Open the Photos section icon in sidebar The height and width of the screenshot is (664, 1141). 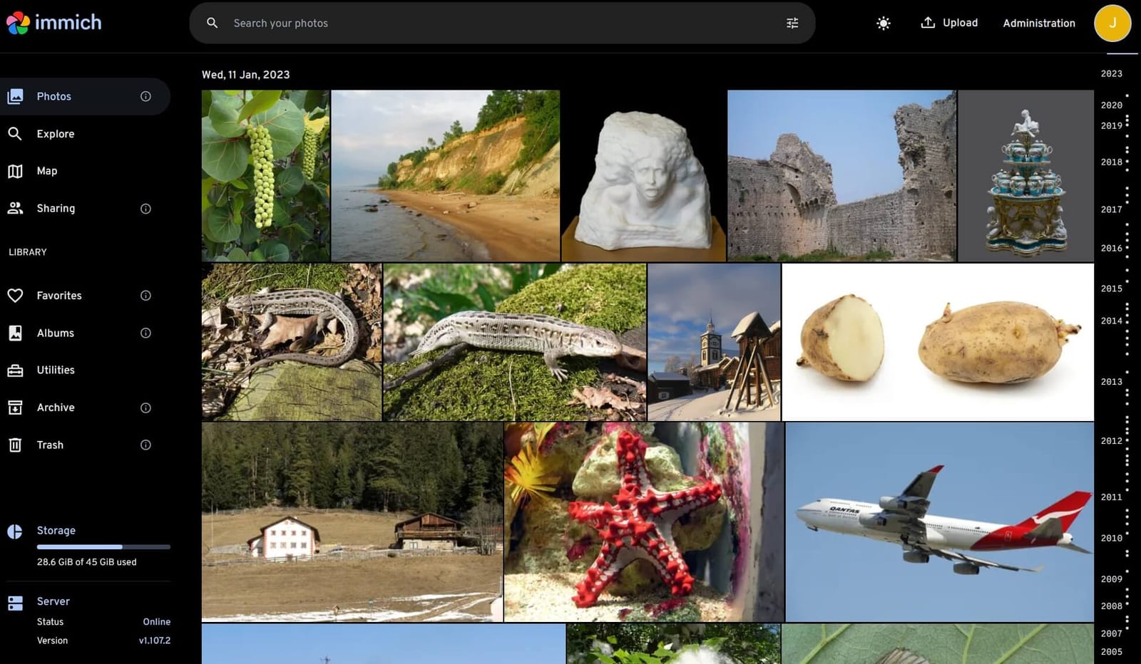(16, 96)
